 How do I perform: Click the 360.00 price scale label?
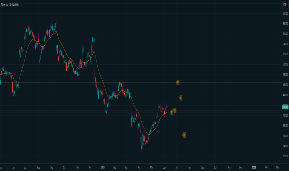285,136
